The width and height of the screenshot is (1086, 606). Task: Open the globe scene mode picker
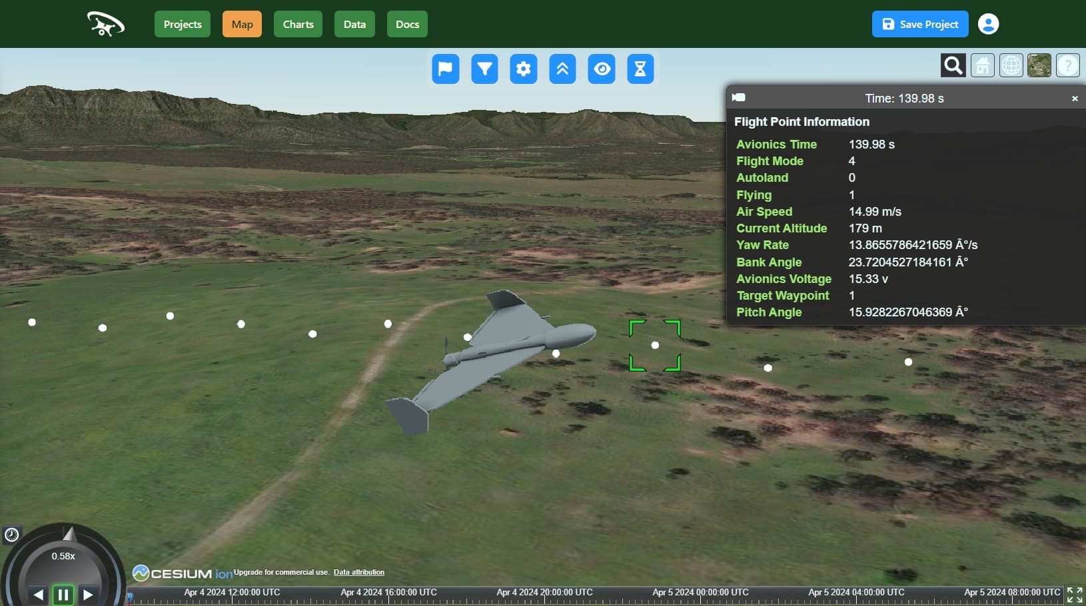click(x=1011, y=65)
